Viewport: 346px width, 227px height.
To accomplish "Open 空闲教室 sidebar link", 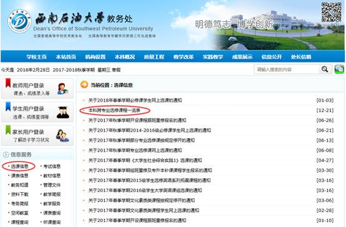I will (x=19, y=213).
